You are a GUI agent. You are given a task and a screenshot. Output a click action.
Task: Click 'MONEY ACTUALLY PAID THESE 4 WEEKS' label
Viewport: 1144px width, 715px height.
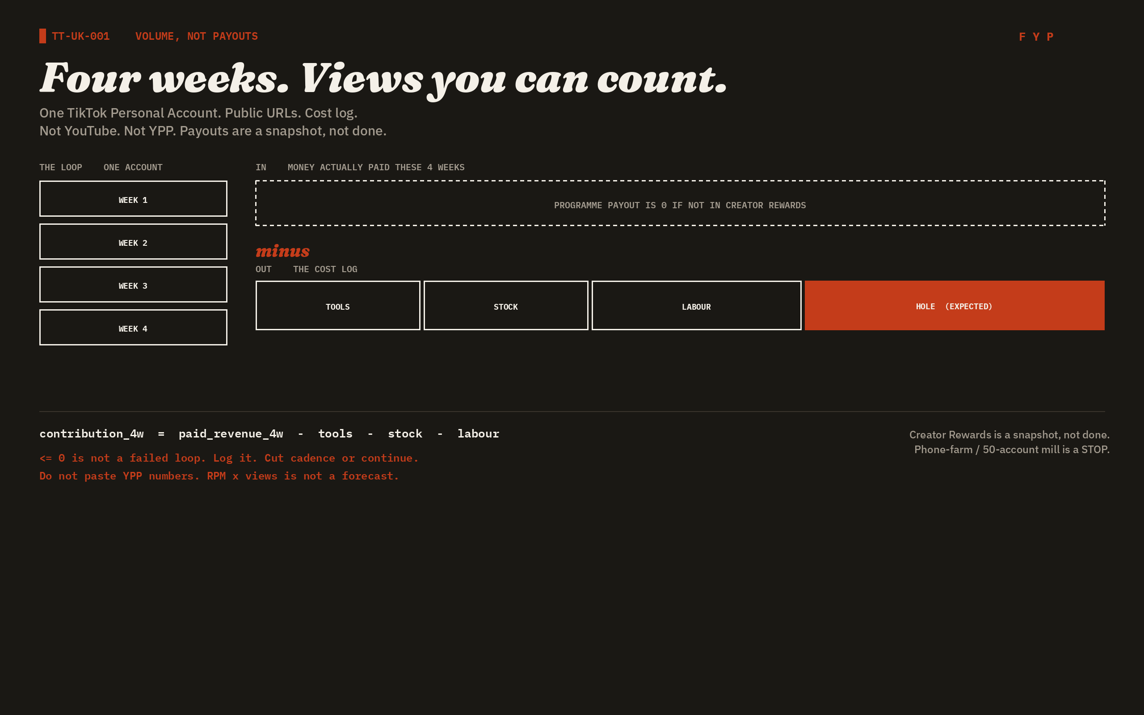[x=376, y=168]
